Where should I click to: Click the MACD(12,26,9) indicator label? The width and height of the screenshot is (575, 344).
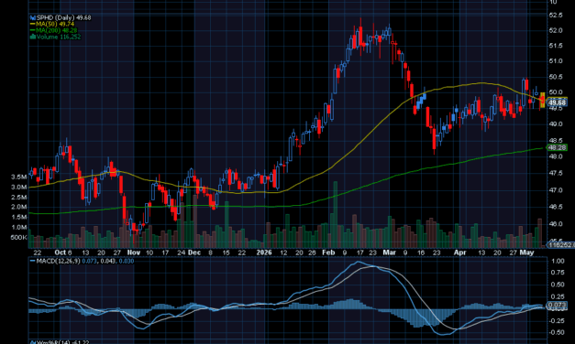[x=58, y=261]
